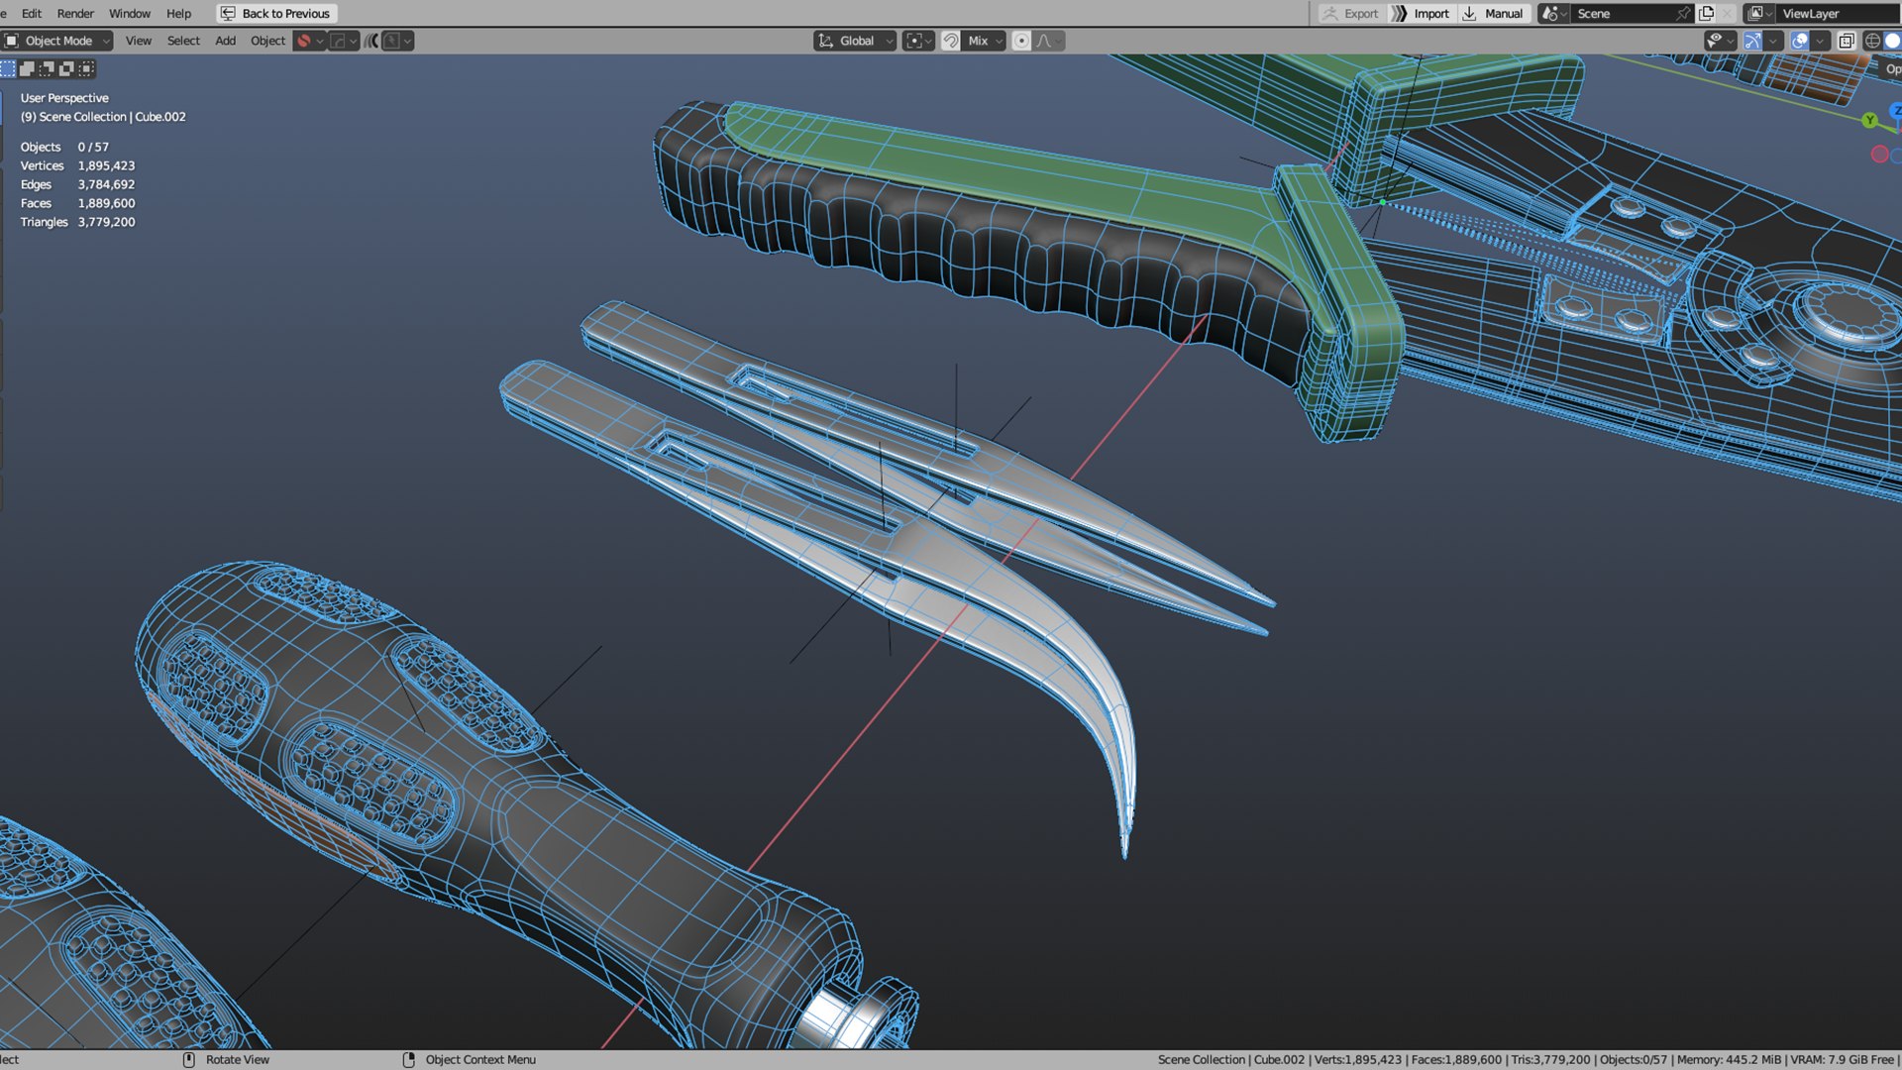Click the red negative X axis gizmo dot

click(x=1879, y=154)
